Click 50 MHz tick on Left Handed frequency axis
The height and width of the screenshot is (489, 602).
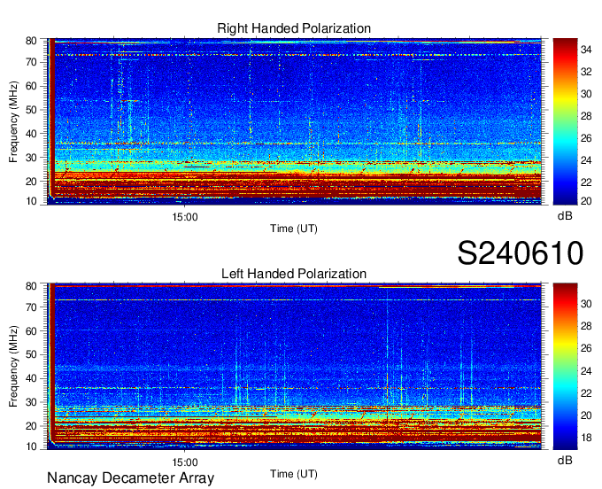click(x=31, y=355)
